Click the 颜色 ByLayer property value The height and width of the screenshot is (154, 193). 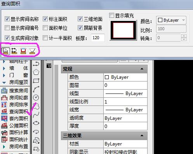click(x=125, y=77)
